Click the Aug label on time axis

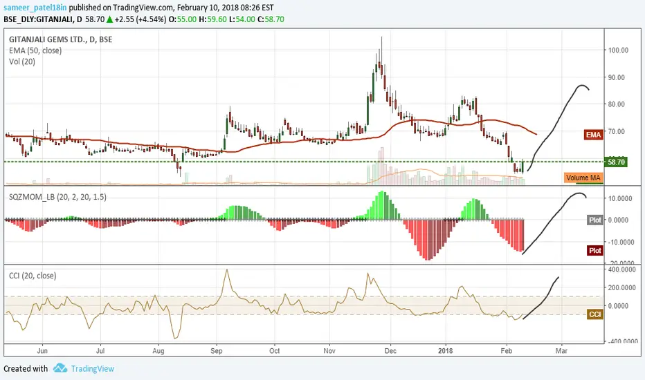pos(158,351)
